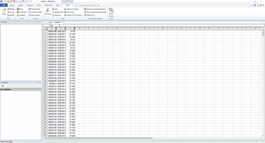
Task: Click the Clear eraser icon
Action: click(x=4, y=11)
